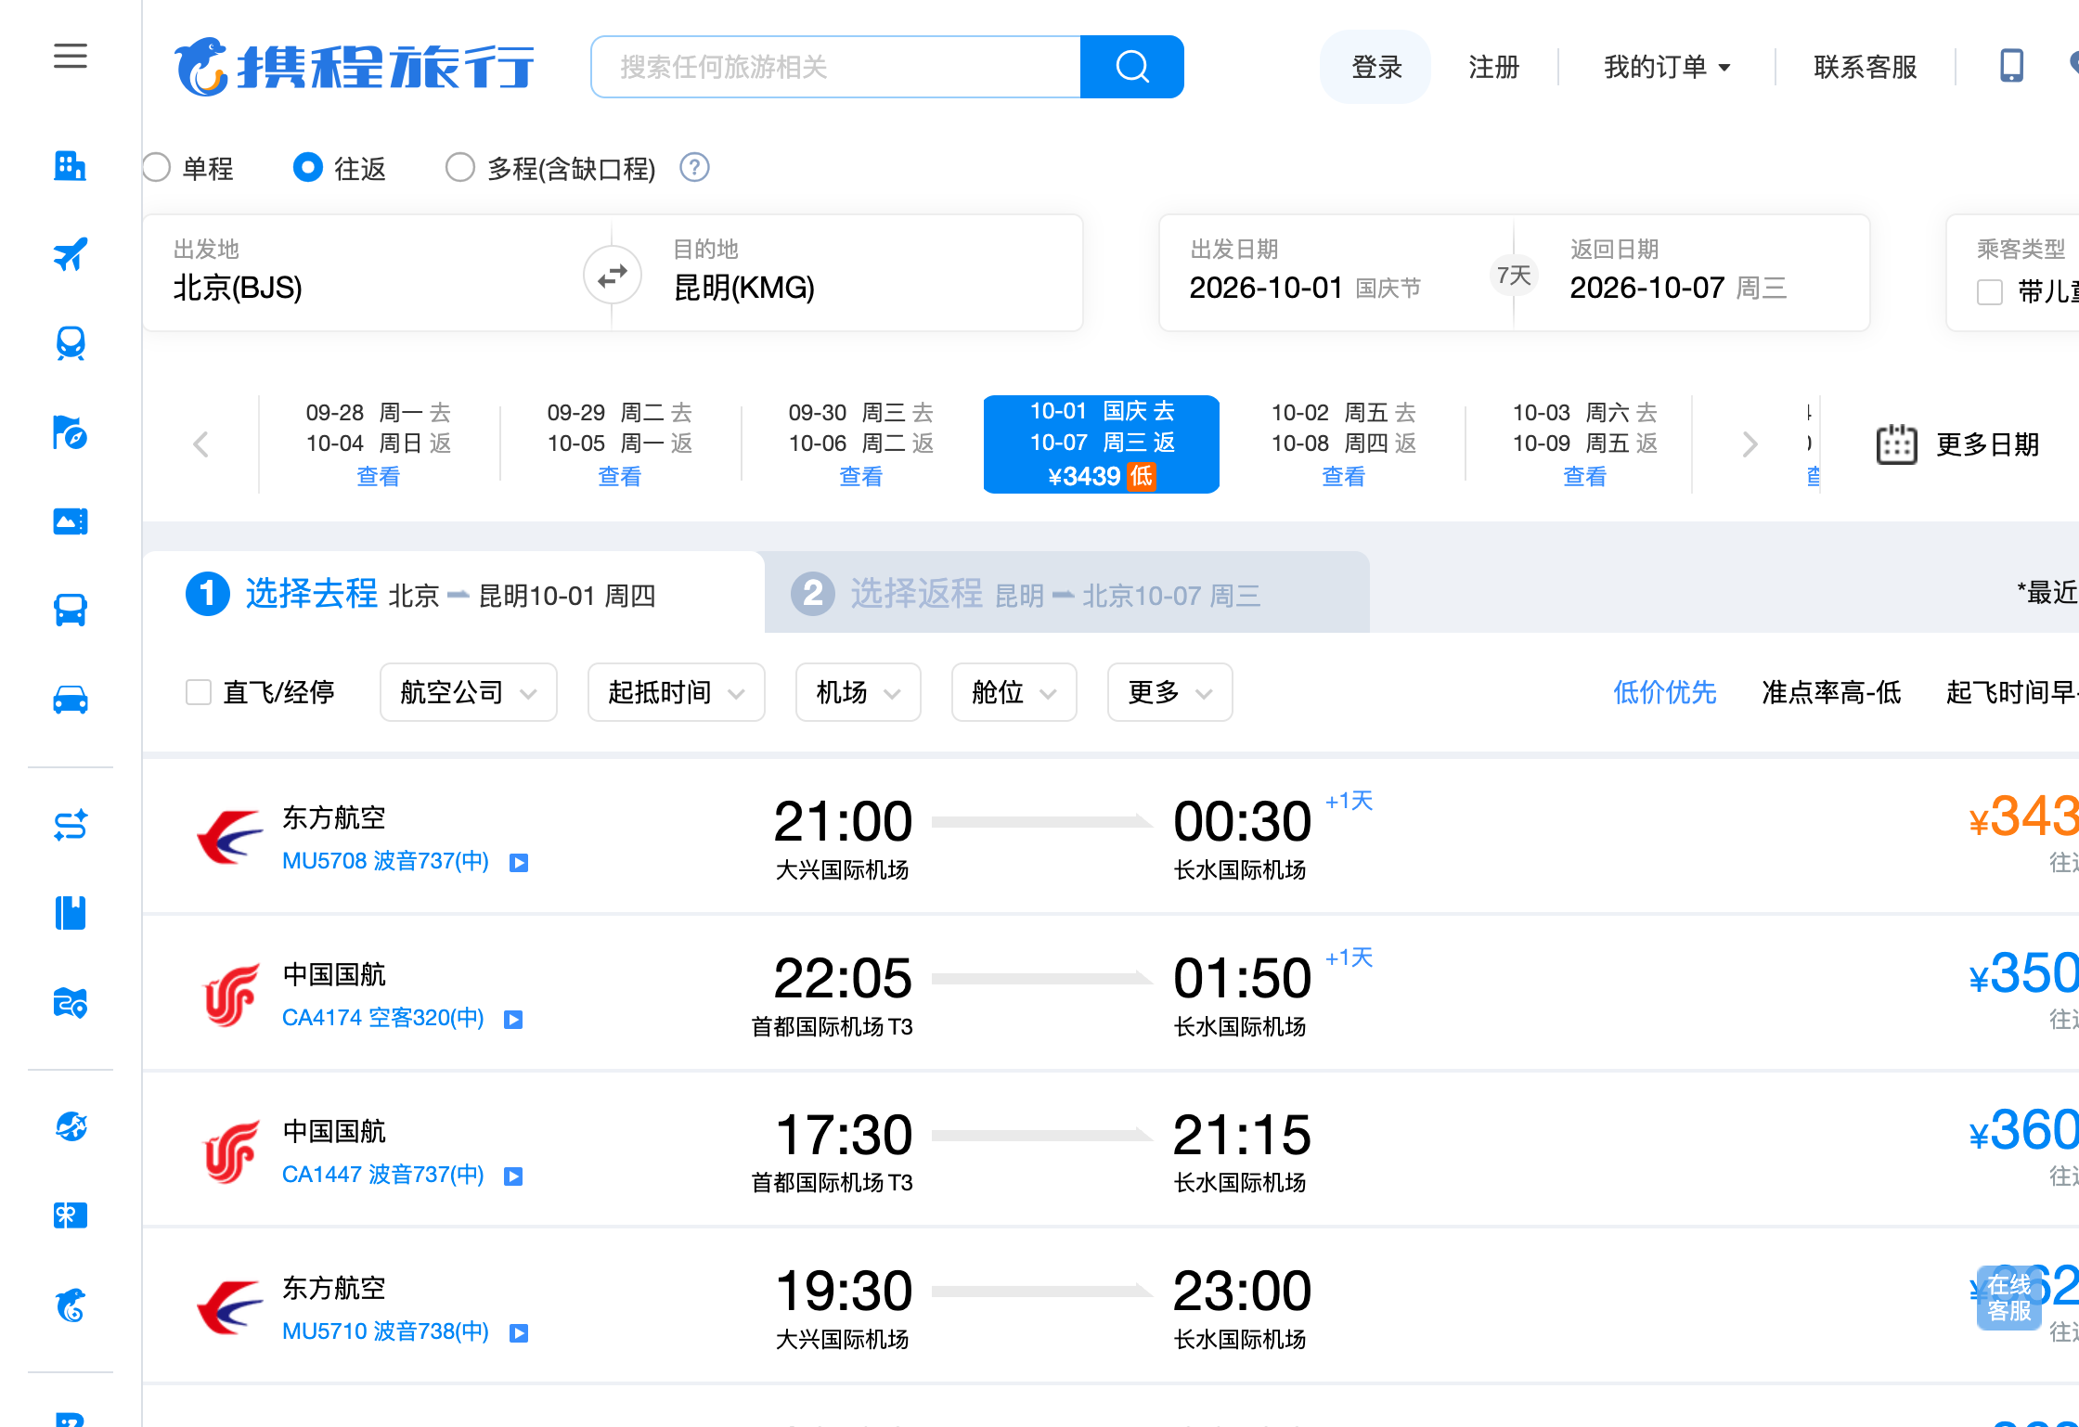2079x1427 pixels.
Task: Edit the 出发日期 2026-10-01 field
Action: point(1305,288)
